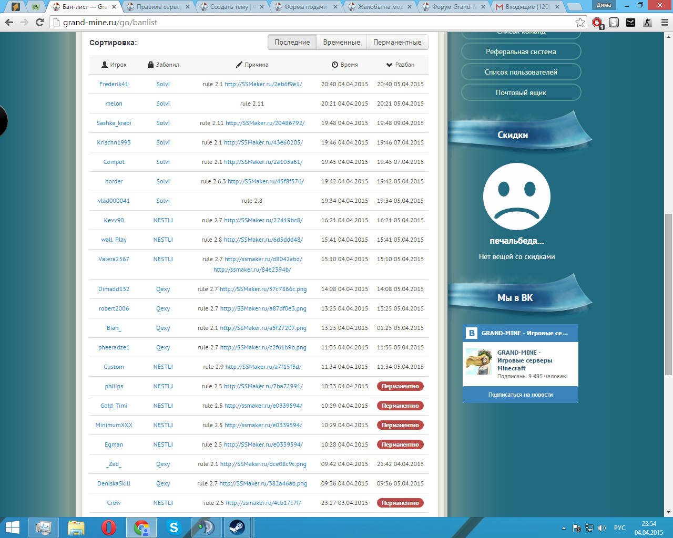The width and height of the screenshot is (673, 538).
Task: Switch to the Форма подачи tab
Action: [x=305, y=7]
